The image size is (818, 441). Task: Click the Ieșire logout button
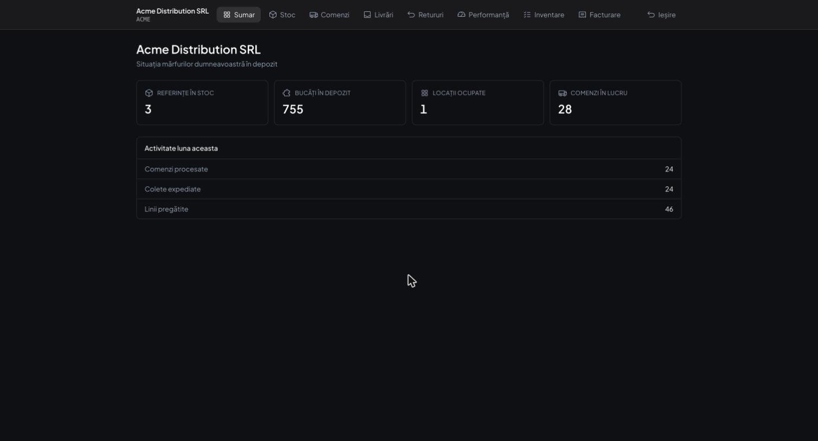pos(661,15)
